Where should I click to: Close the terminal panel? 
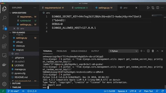pos(162,51)
